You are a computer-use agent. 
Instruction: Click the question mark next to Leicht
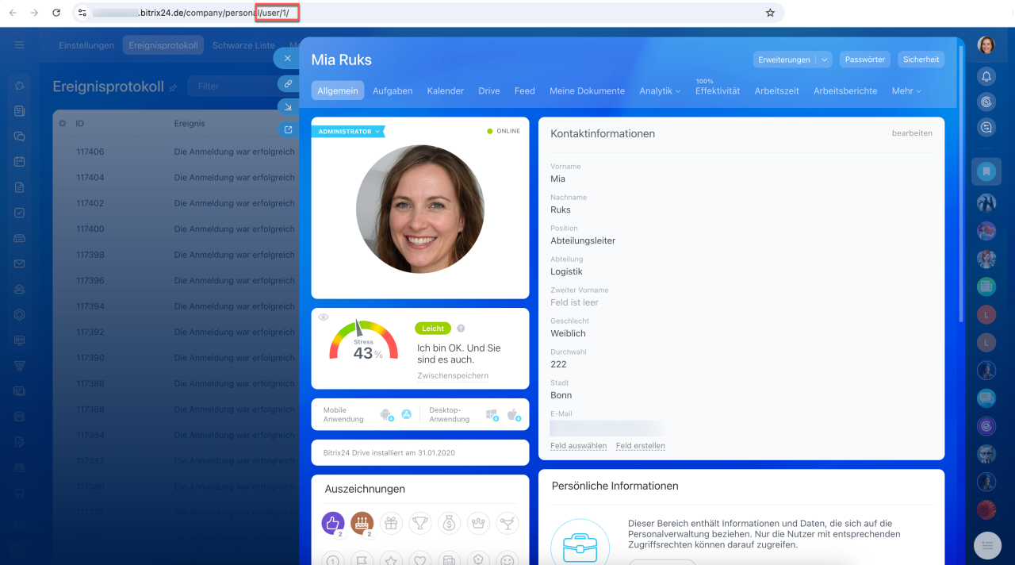[x=461, y=329]
